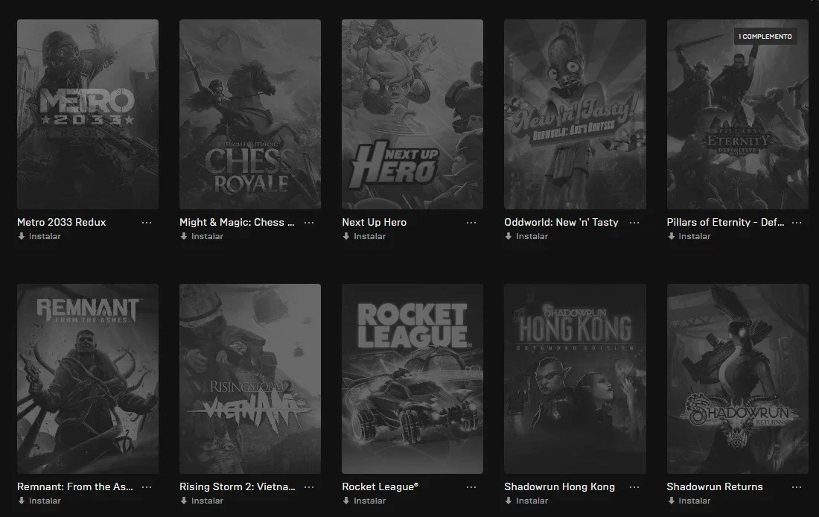
Task: Click the Metro 2033 Redux title text
Action: [62, 222]
